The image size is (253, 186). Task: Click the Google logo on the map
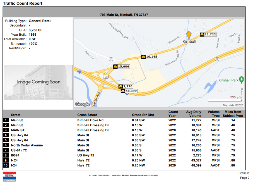click(83, 104)
